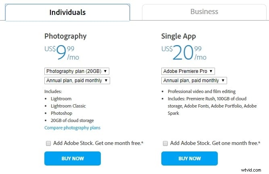Open the Business tab
The width and height of the screenshot is (269, 174).
(x=204, y=12)
